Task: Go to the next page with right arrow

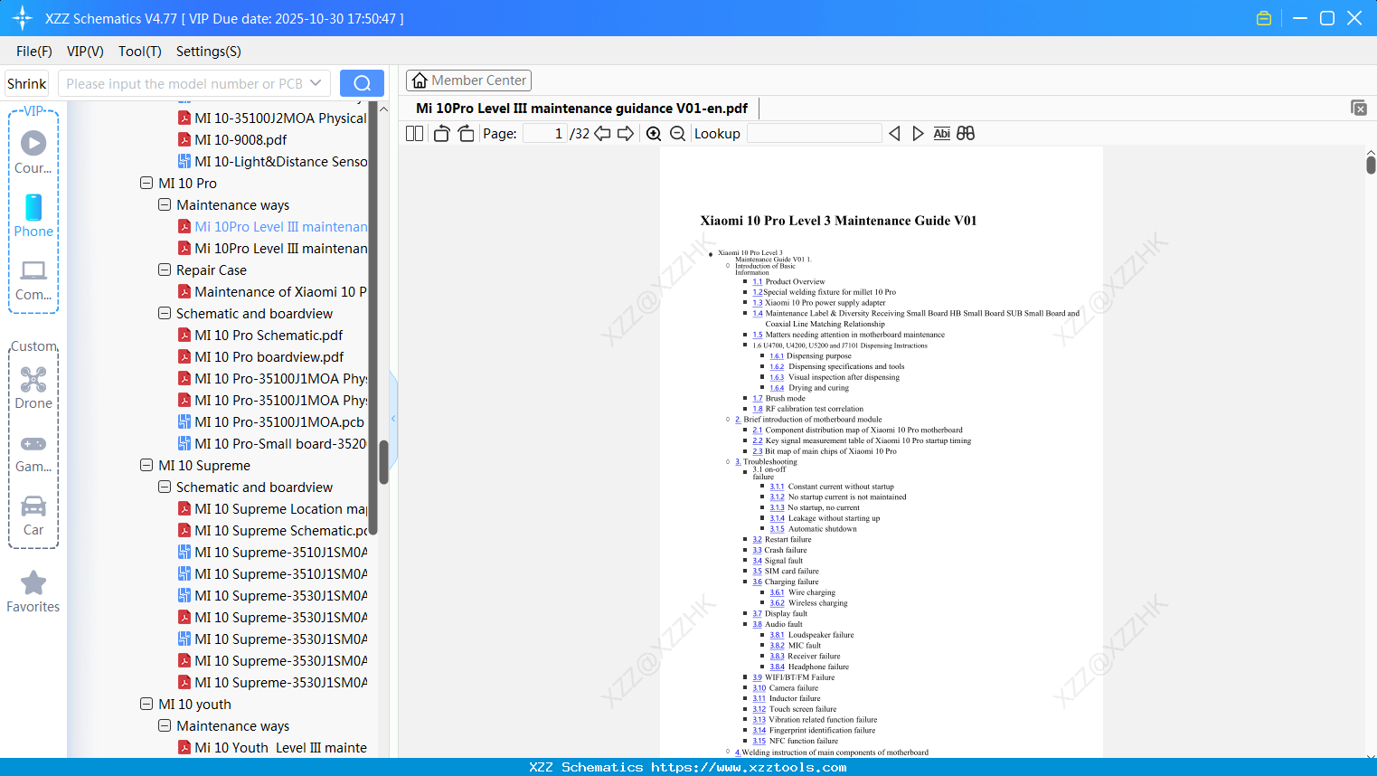Action: coord(626,134)
